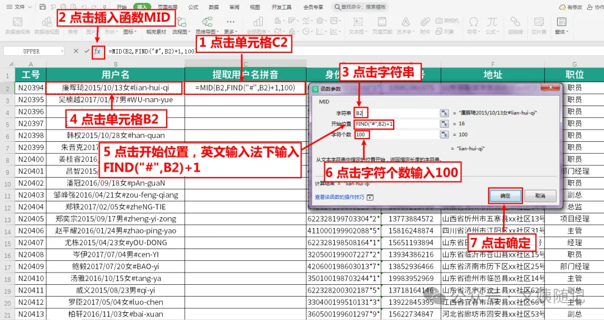Viewport: 604px width, 320px height.
Task: Click the 数据透视表 pivot table icon
Action: pyautogui.click(x=18, y=25)
